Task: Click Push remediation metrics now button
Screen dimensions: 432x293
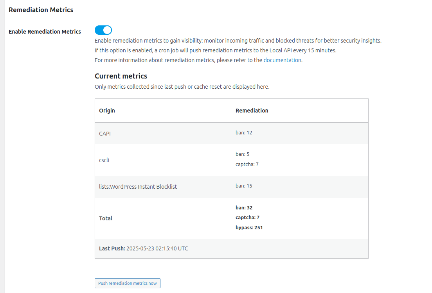Action: 127,283
